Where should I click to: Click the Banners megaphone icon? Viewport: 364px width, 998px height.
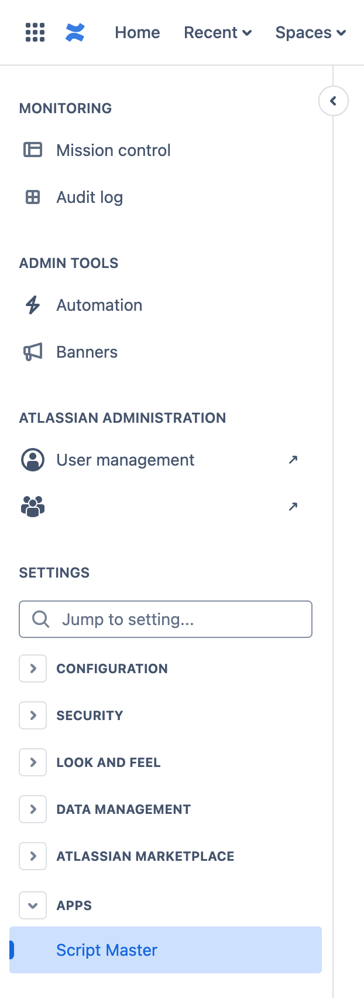33,352
